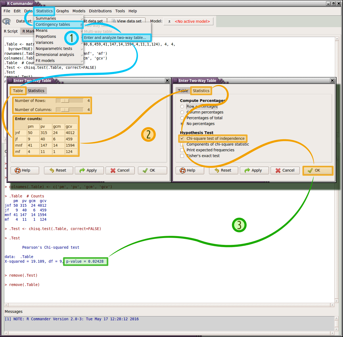This screenshot has width=343, height=337.
Task: Close the left Enter Two-Way Table dialog
Action: pos(167,80)
